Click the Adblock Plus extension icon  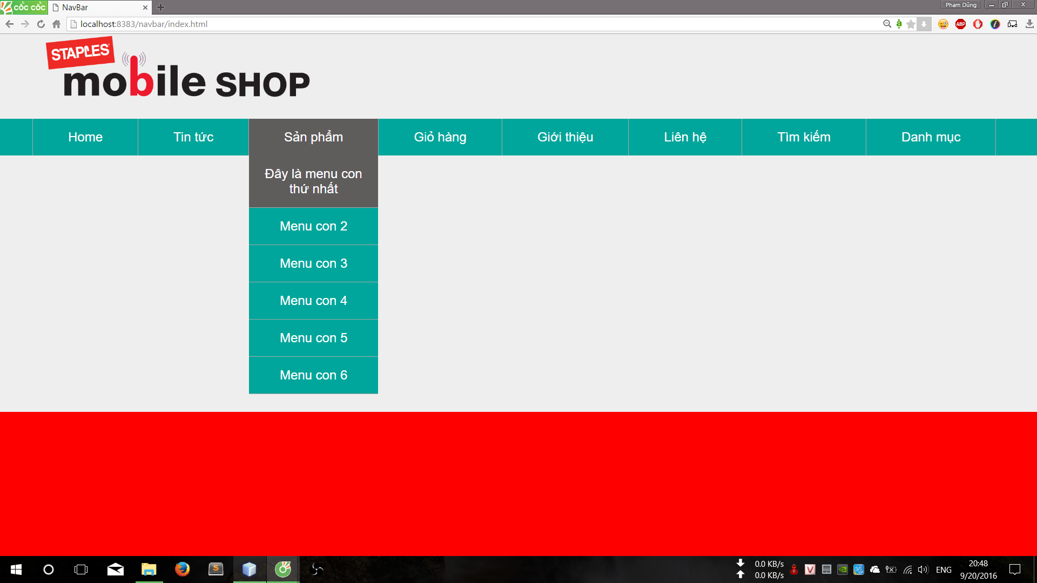(960, 24)
